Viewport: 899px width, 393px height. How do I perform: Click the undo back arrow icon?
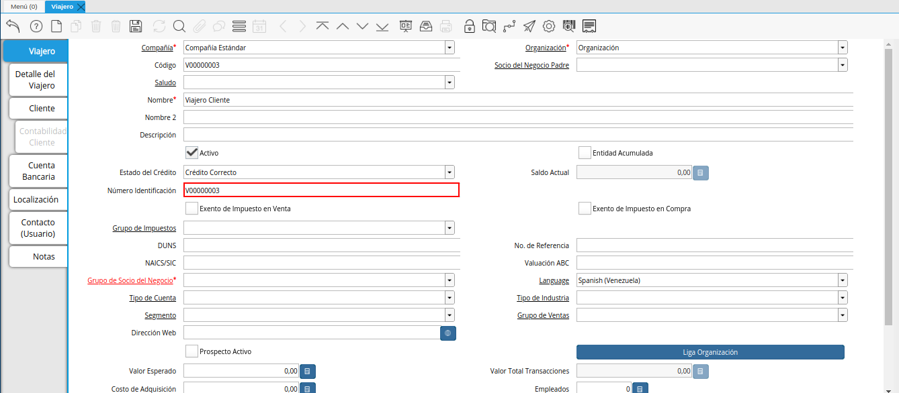13,26
